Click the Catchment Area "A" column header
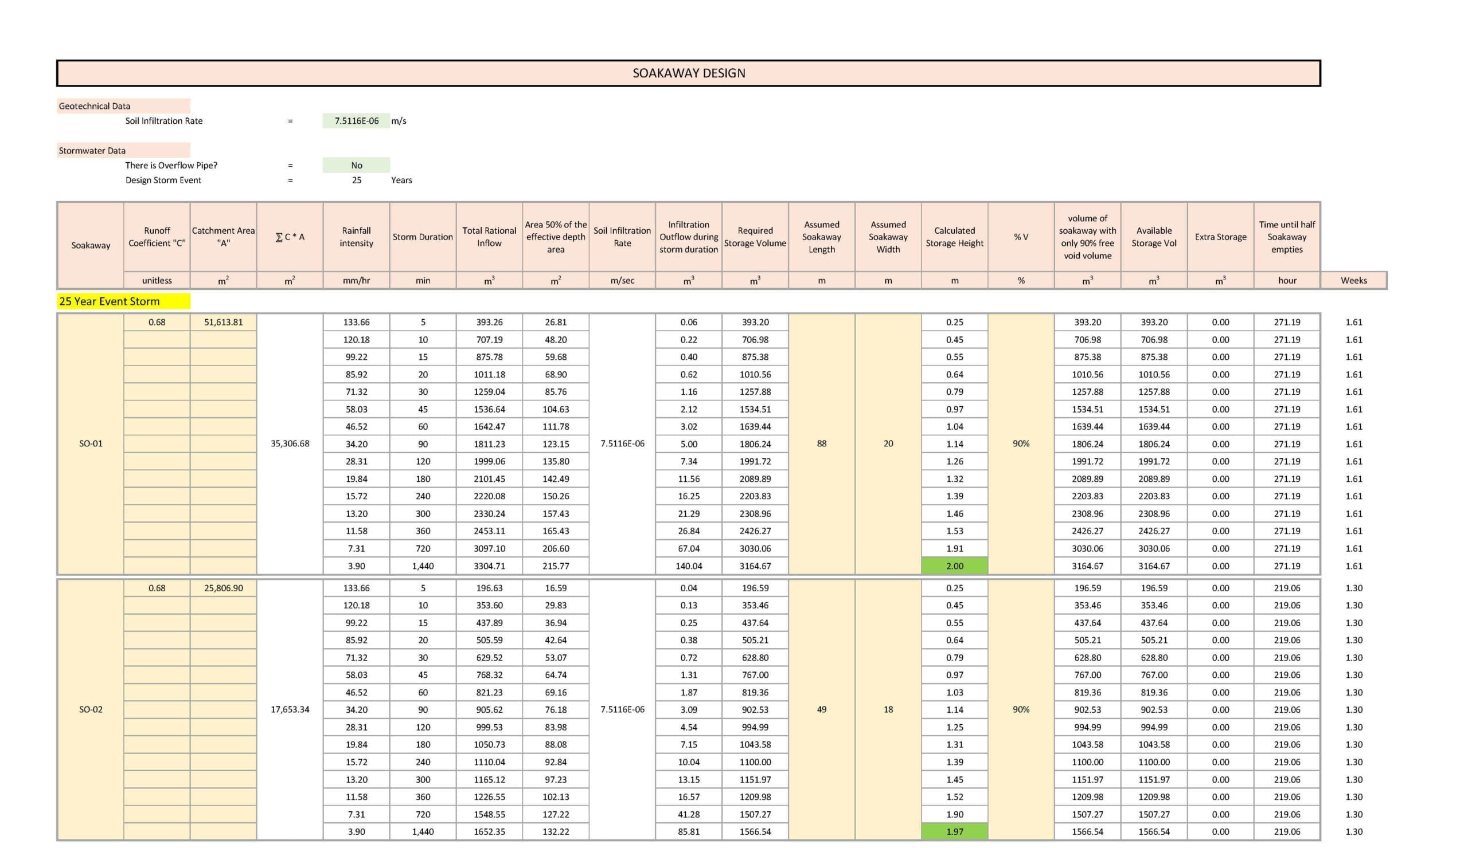The height and width of the screenshot is (848, 1468). [x=223, y=237]
